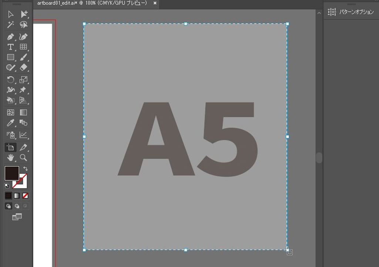Activate the Type tool
Image resolution: width=379 pixels, height=267 pixels.
point(11,47)
